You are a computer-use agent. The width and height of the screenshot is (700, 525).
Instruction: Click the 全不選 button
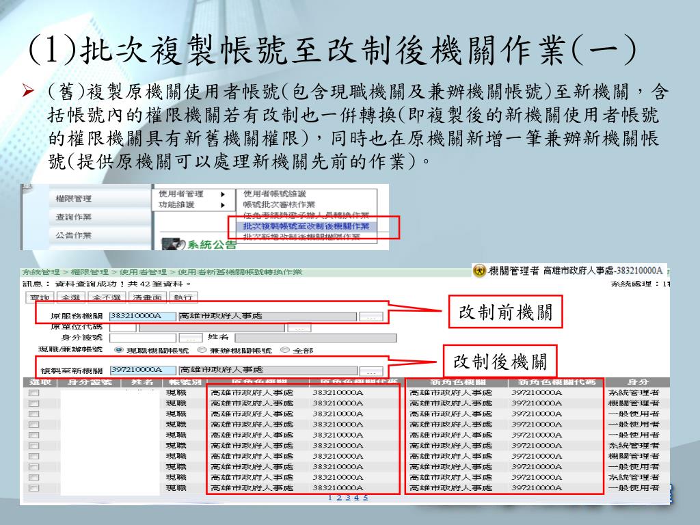(x=106, y=297)
